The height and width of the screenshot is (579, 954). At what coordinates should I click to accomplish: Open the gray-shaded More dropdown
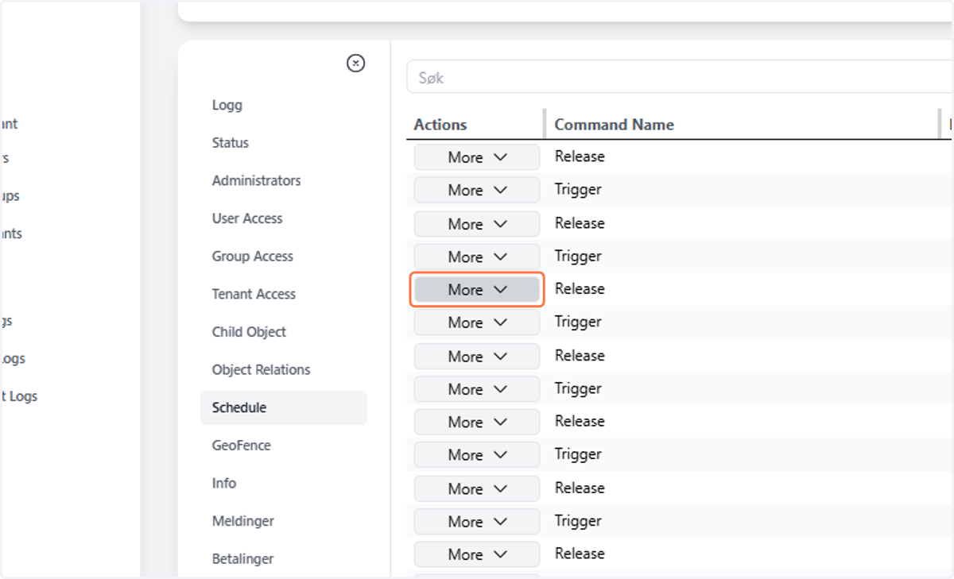point(477,290)
